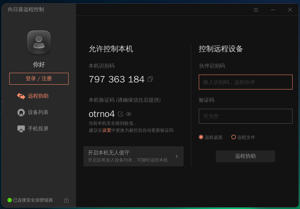The width and height of the screenshot is (300, 209).
Task: Open the 远程协助 sidebar tab
Action: coord(33,96)
